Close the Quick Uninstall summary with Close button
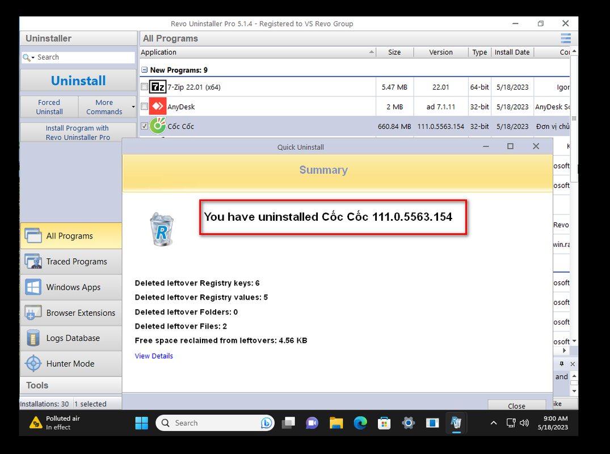This screenshot has height=454, width=610. (516, 405)
